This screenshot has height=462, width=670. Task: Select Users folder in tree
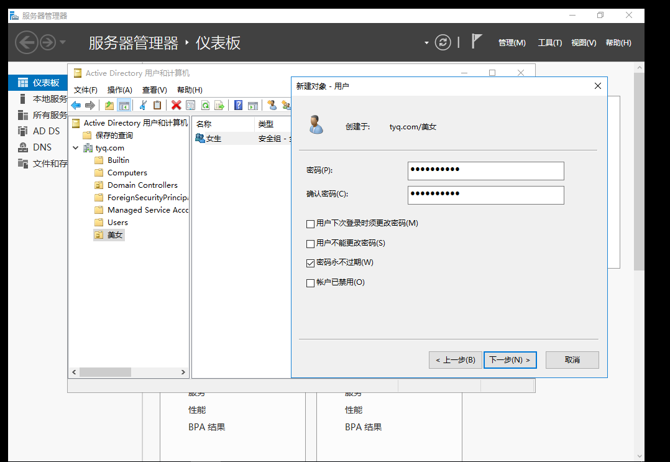111,222
